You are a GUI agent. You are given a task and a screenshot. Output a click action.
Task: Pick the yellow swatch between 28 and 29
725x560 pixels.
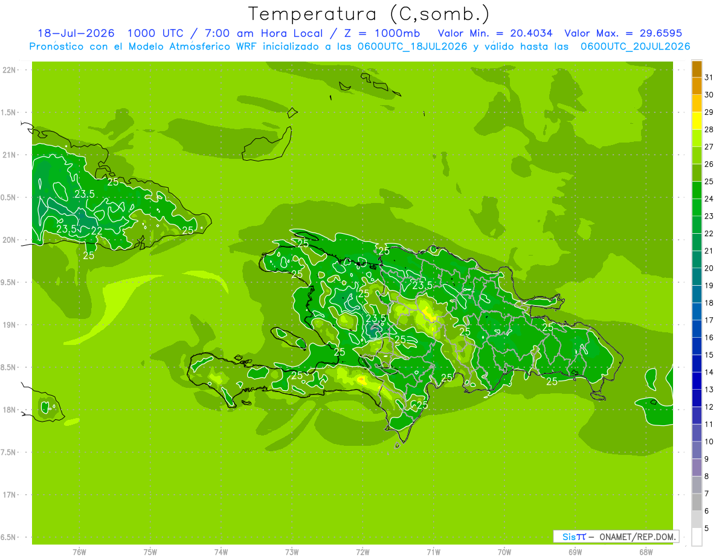pos(697,121)
